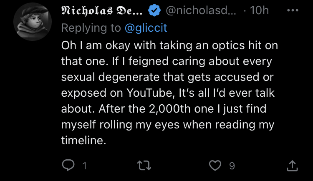Click the 'Replying to' label text
Image resolution: width=313 pixels, height=181 pixels.
(91, 28)
